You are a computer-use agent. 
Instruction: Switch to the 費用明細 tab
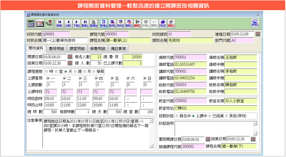click(56, 48)
